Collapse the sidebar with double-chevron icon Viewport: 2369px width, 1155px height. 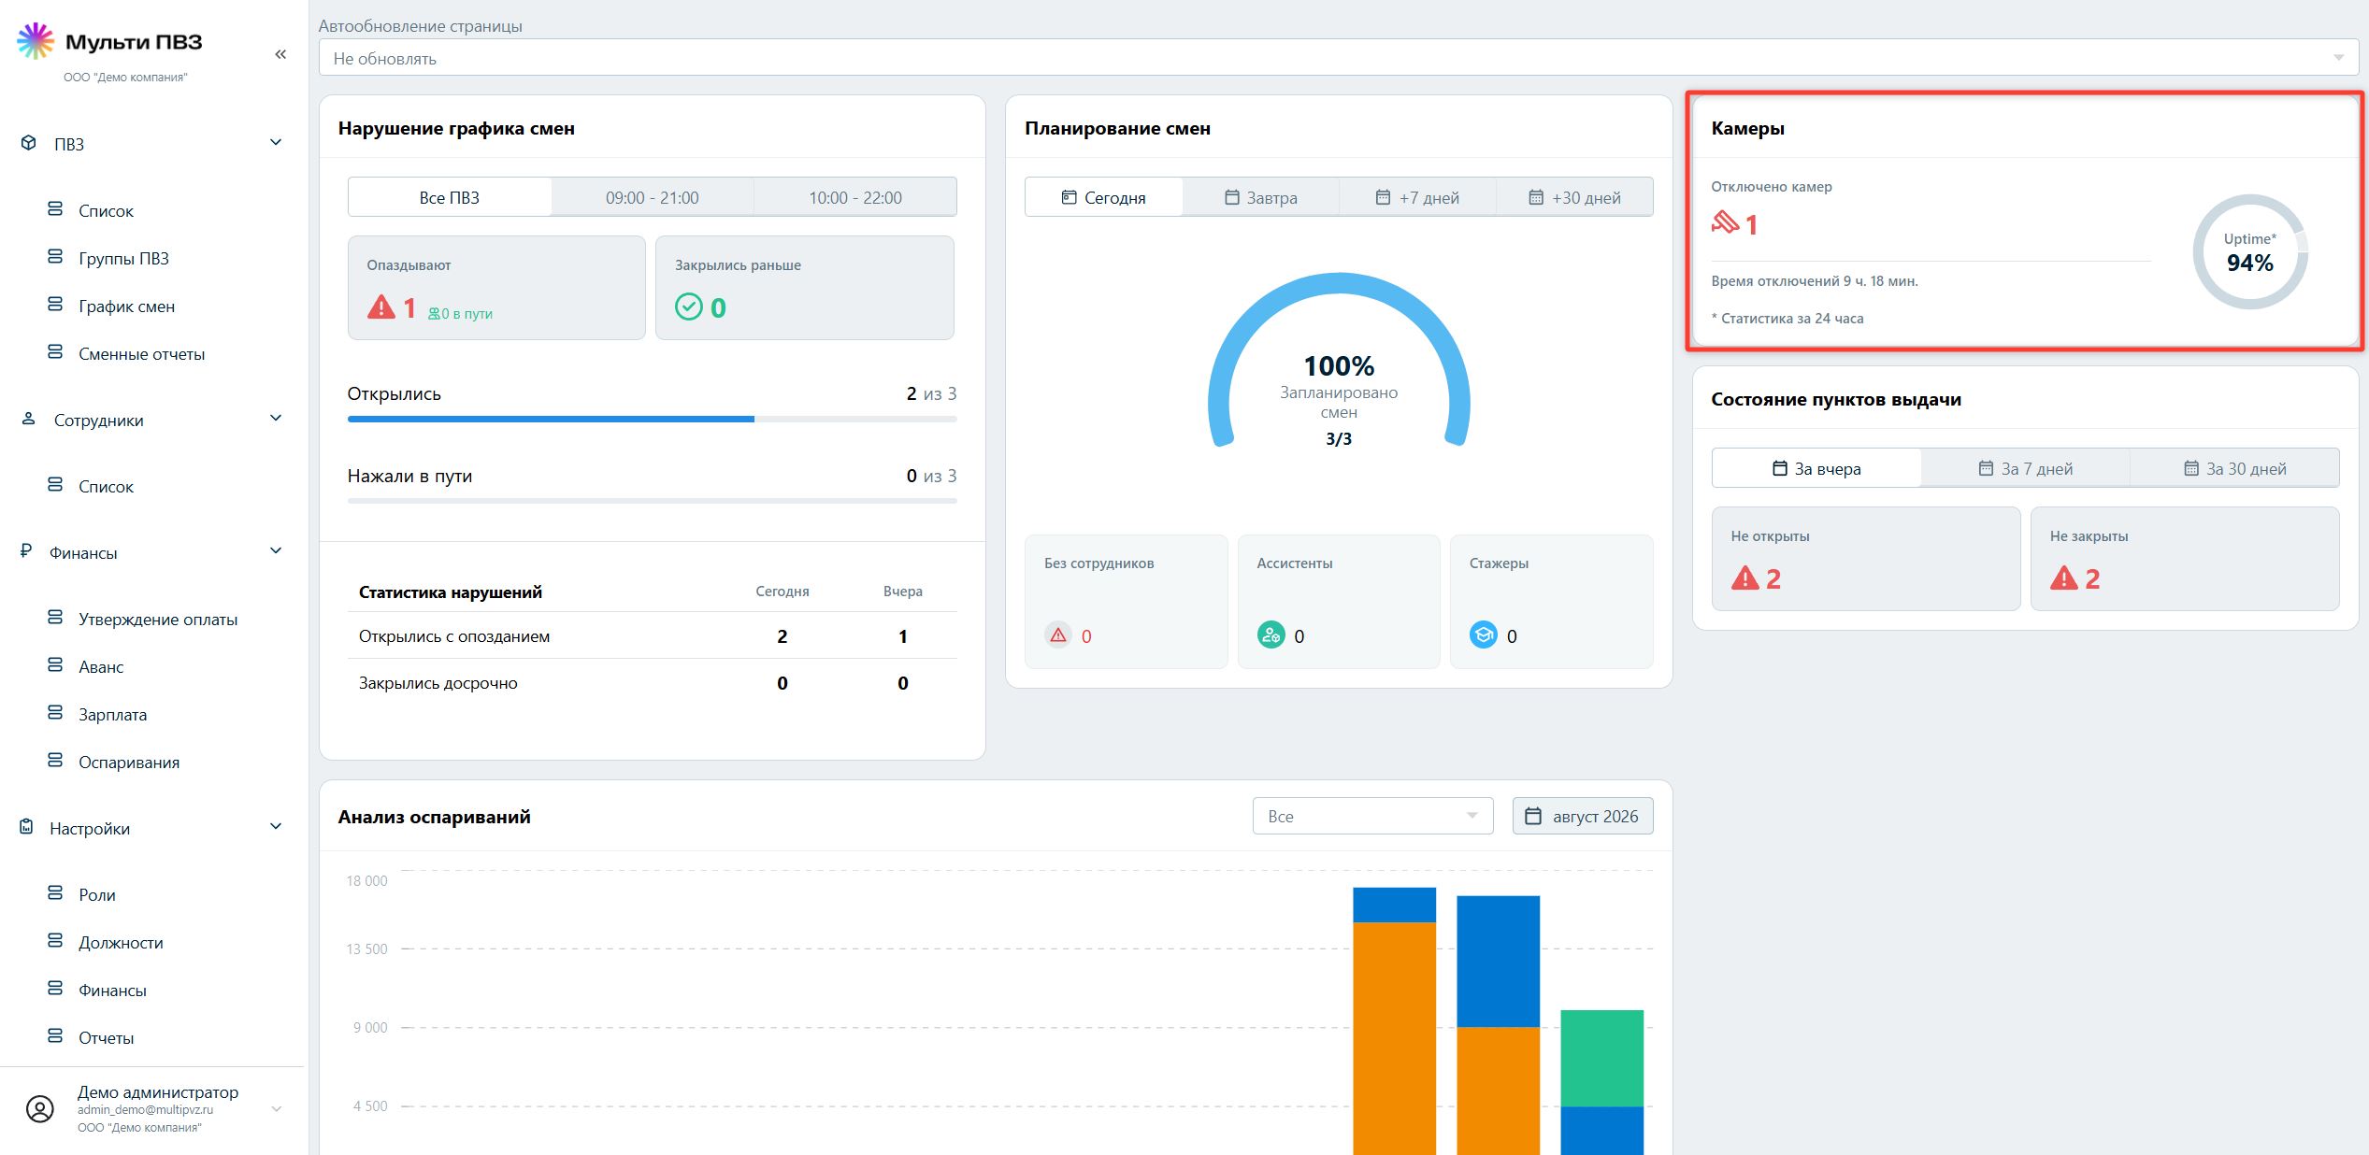(x=280, y=54)
